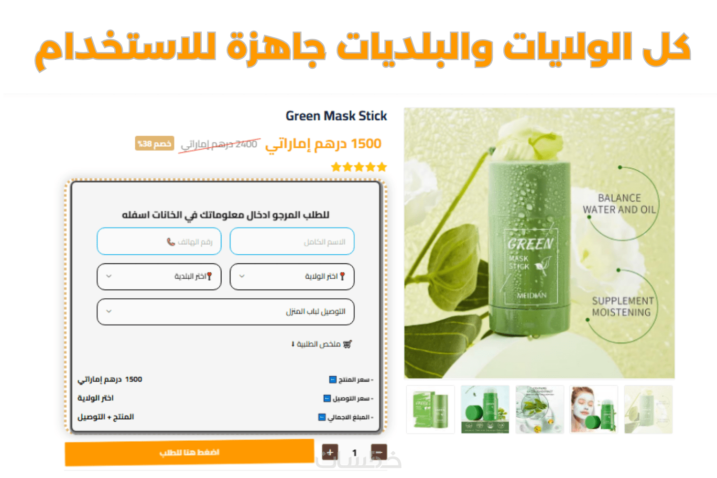Image resolution: width=717 pixels, height=478 pixels.
Task: Focus the full name input field
Action: pyautogui.click(x=292, y=241)
